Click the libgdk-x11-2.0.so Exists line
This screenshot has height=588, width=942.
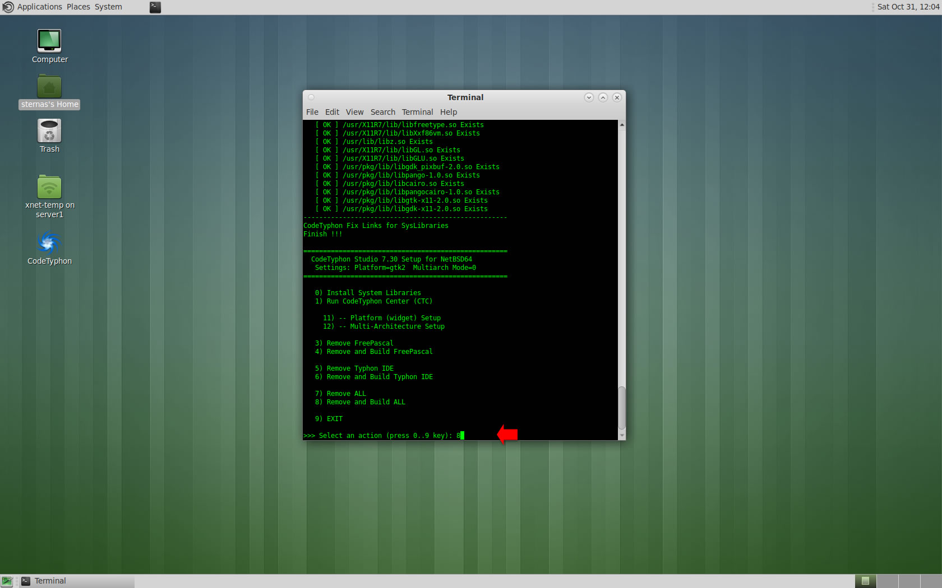tap(401, 209)
